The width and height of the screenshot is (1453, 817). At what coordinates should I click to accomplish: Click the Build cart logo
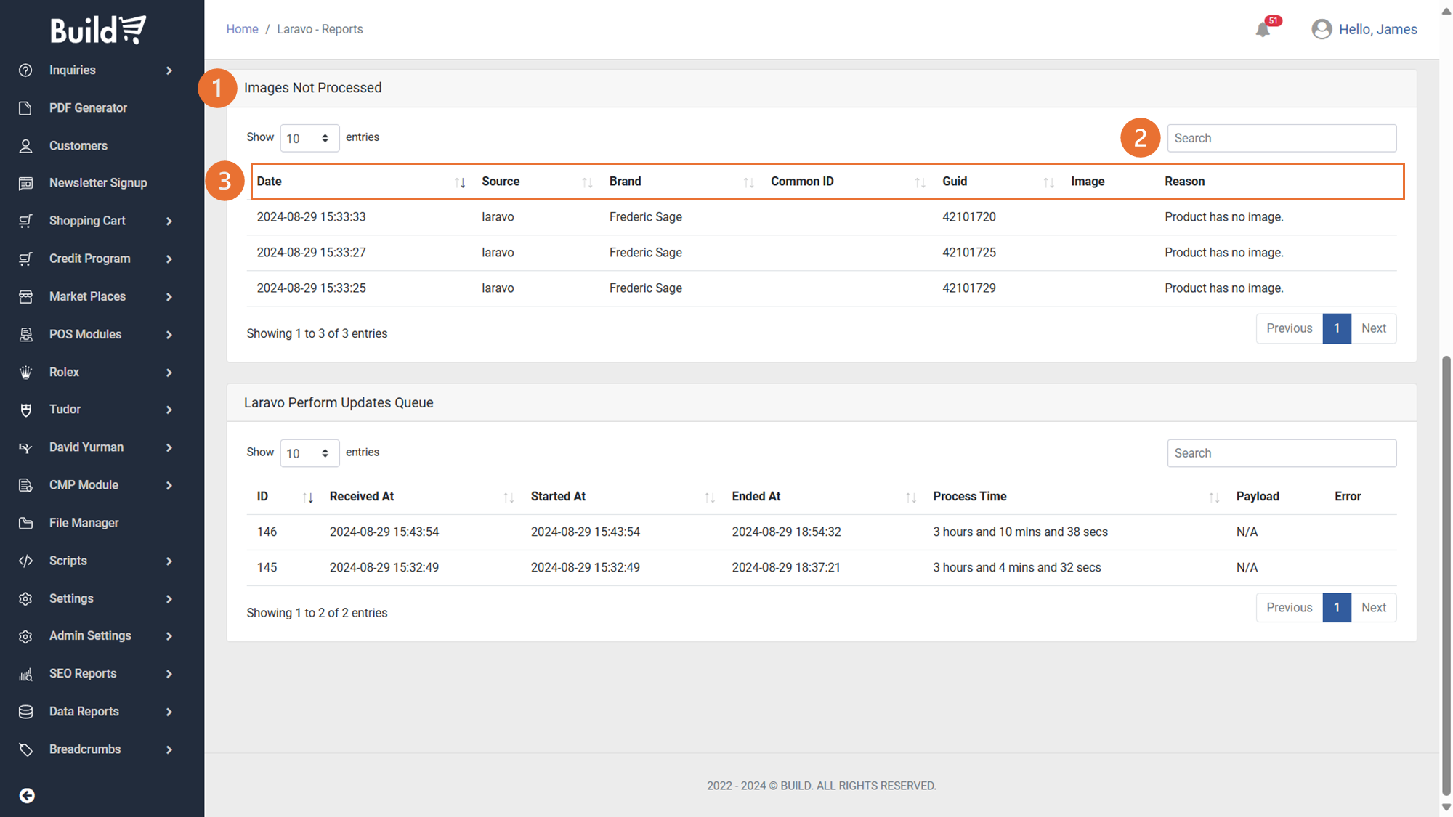(98, 30)
